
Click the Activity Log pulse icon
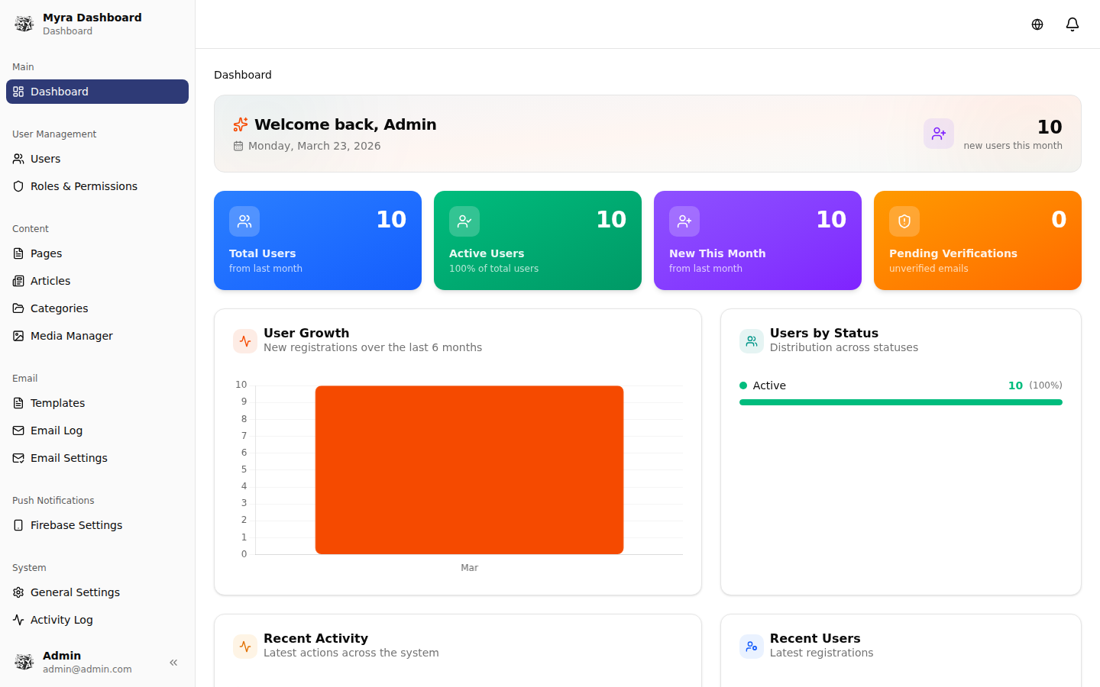(18, 620)
